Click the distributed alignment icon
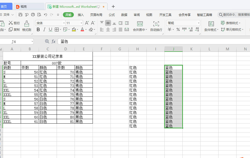Viewport: 250px width, 158px height. point(127,29)
